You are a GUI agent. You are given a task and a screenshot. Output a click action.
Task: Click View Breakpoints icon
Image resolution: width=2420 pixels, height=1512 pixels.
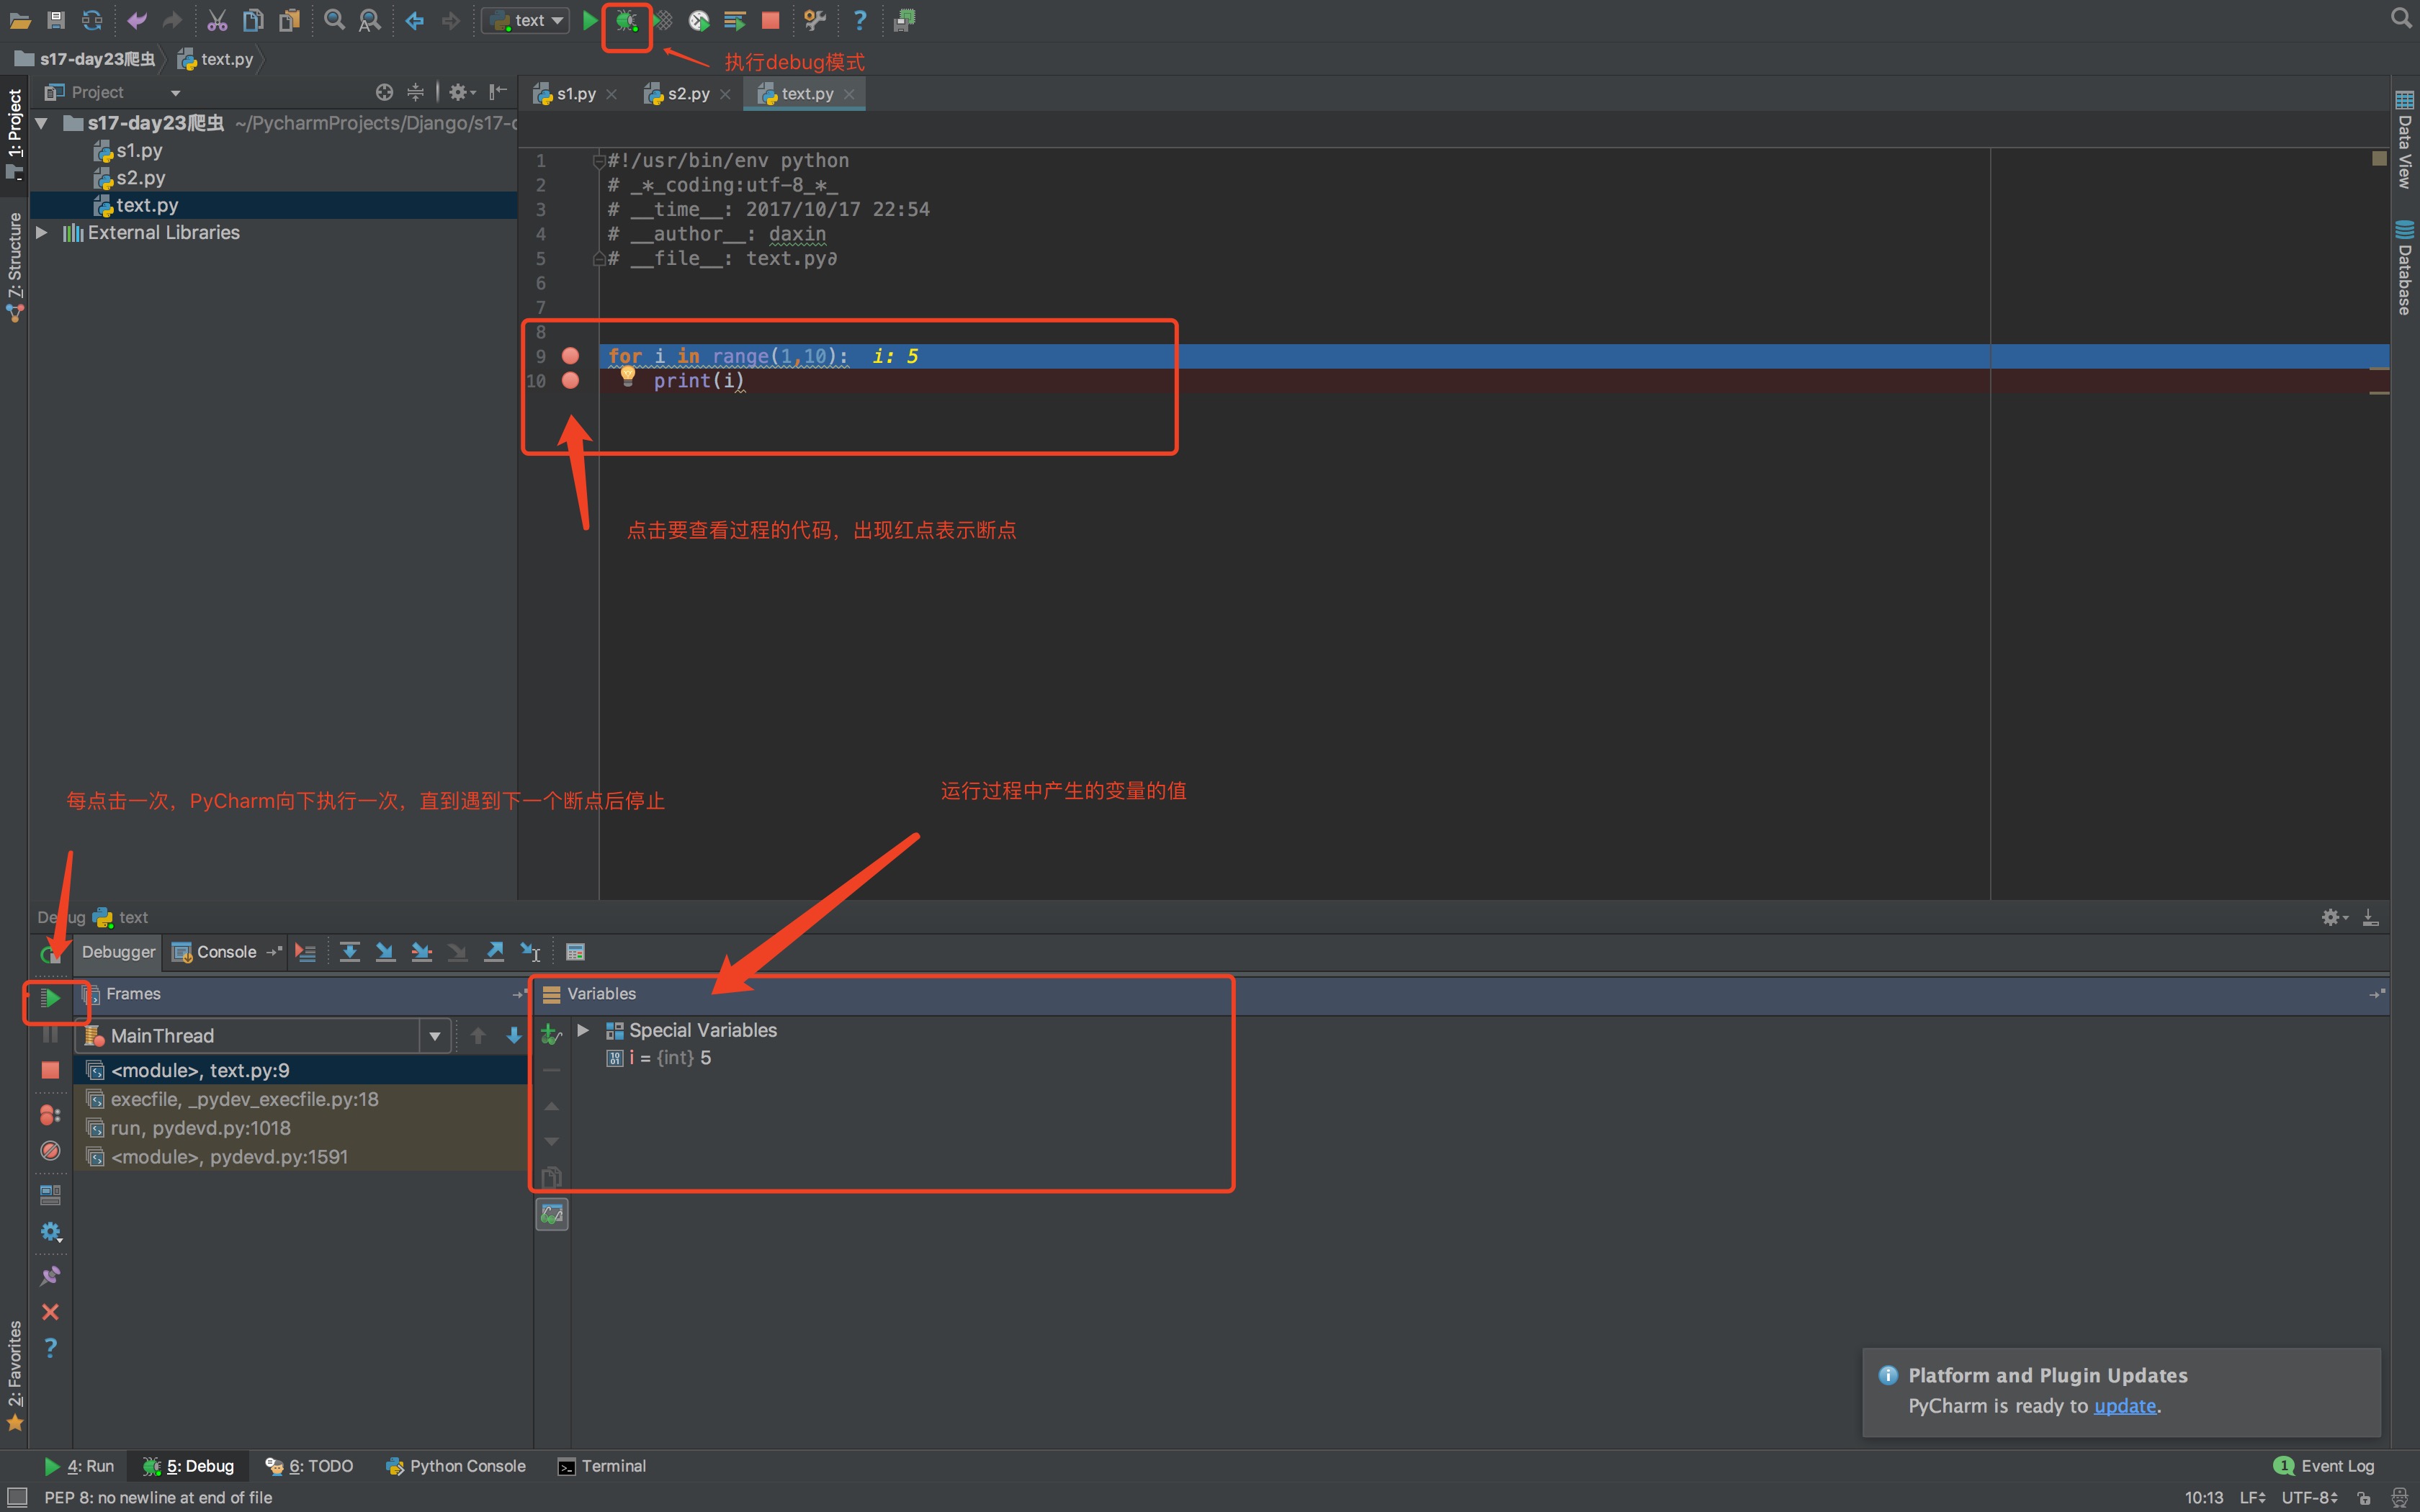(50, 1114)
